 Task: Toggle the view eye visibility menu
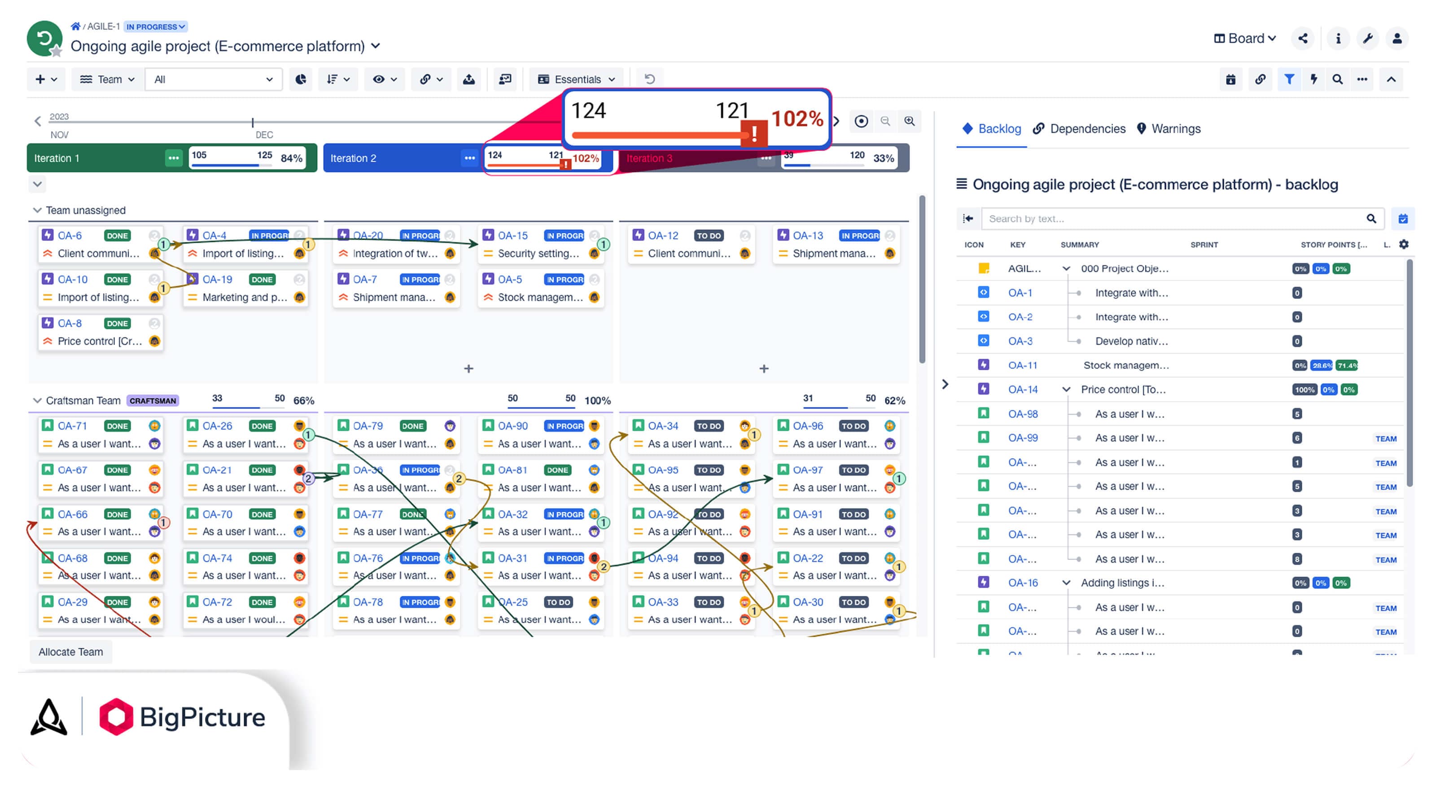pyautogui.click(x=385, y=79)
